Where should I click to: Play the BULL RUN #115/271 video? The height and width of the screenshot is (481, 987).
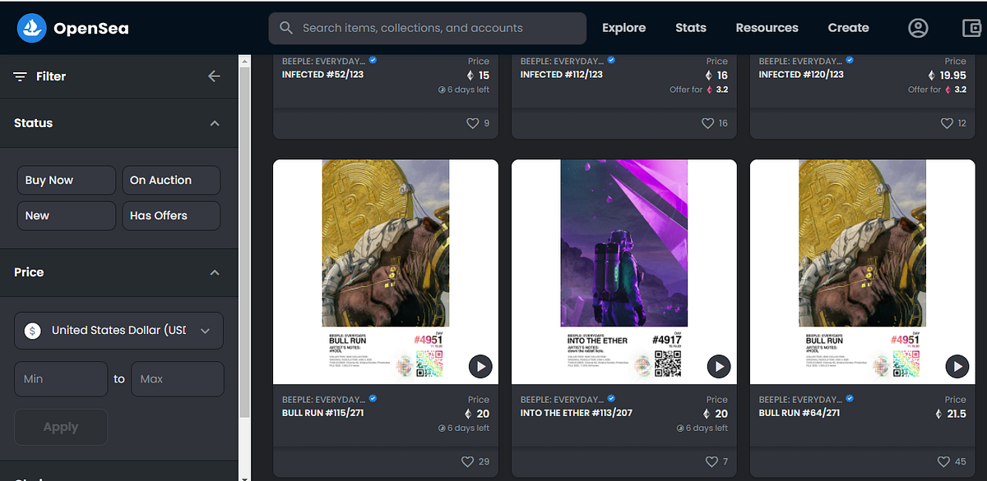click(x=480, y=366)
